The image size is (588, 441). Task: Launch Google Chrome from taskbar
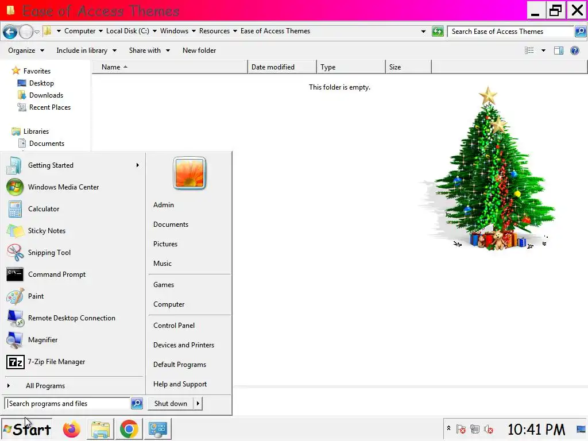coord(129,429)
